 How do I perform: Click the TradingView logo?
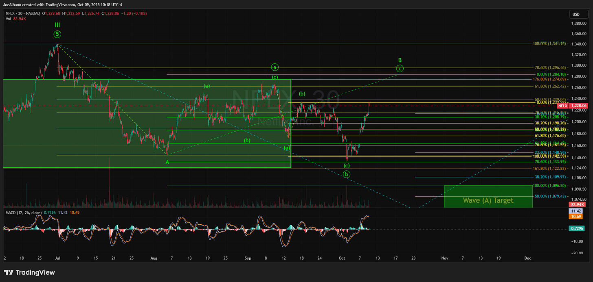29,272
